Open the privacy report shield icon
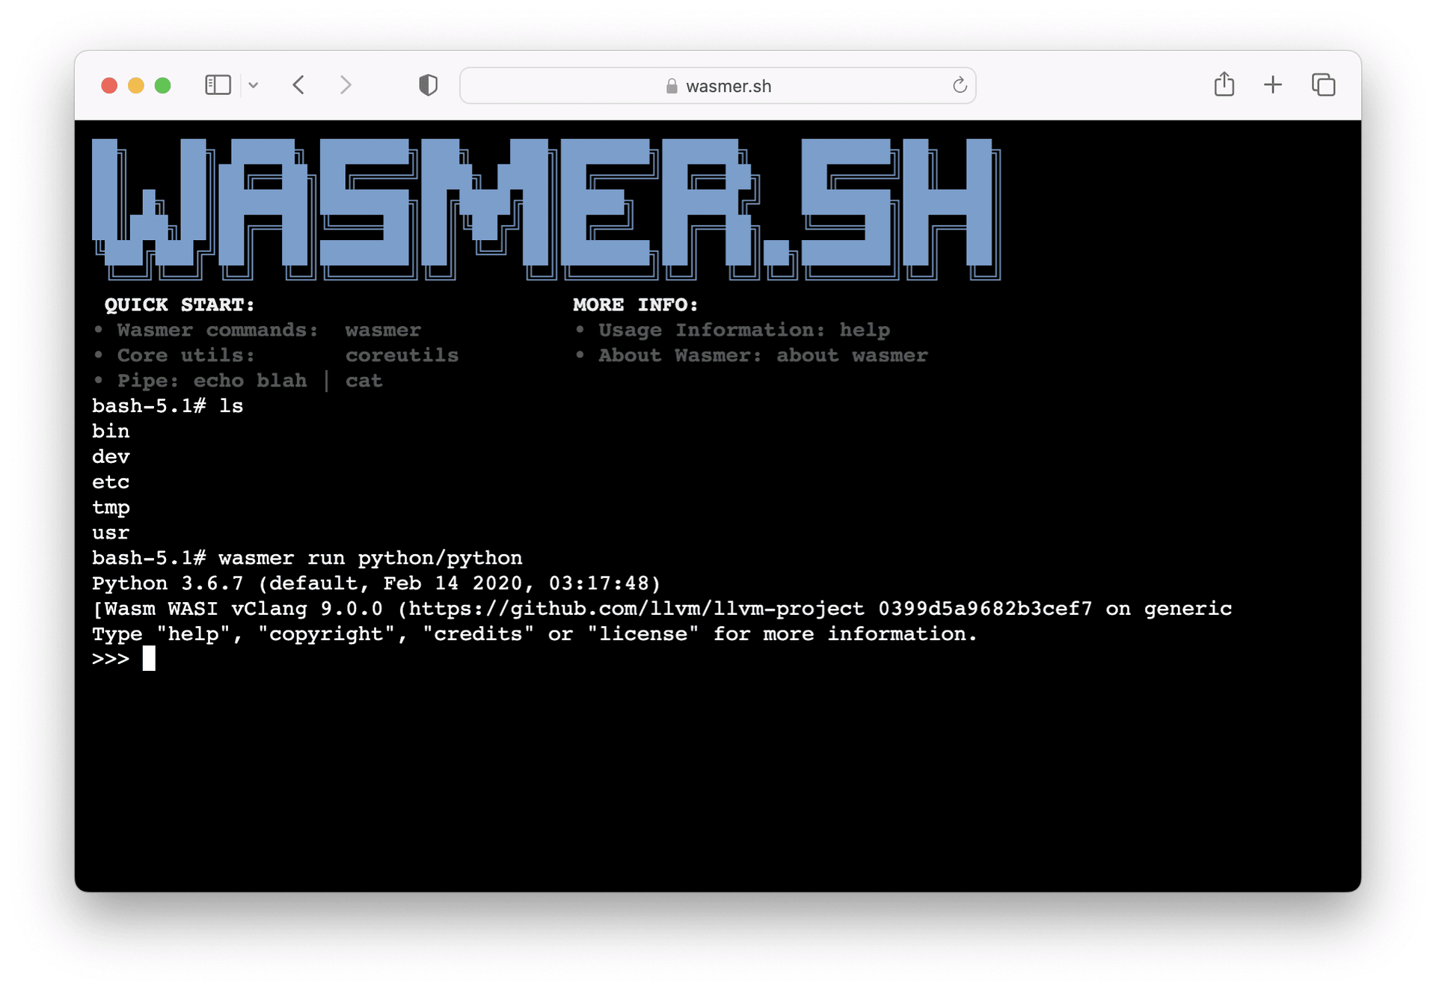 pyautogui.click(x=428, y=85)
